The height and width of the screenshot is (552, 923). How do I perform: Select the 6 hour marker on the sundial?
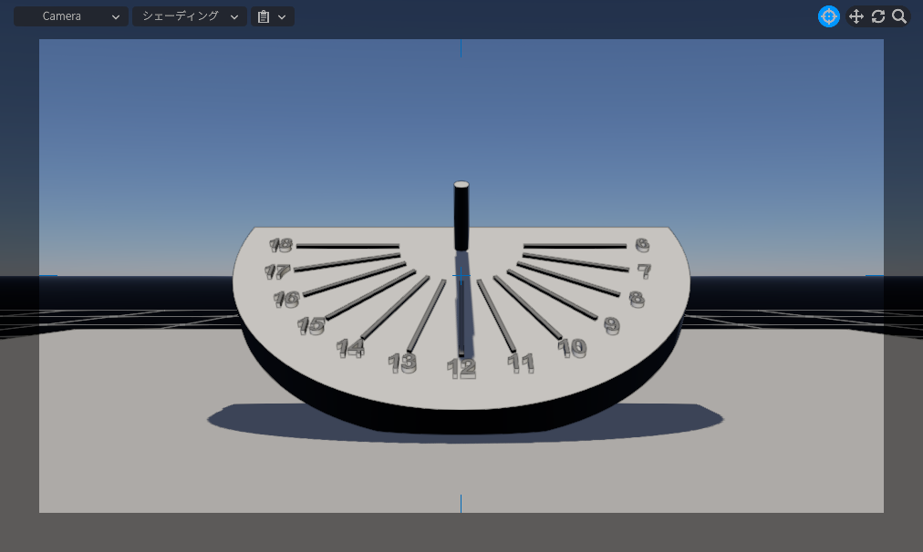[642, 245]
